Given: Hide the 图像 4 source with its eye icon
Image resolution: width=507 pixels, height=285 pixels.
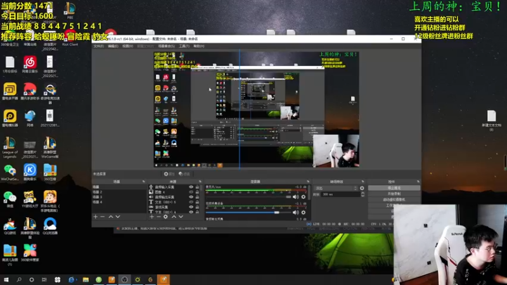Looking at the screenshot, I should [191, 192].
